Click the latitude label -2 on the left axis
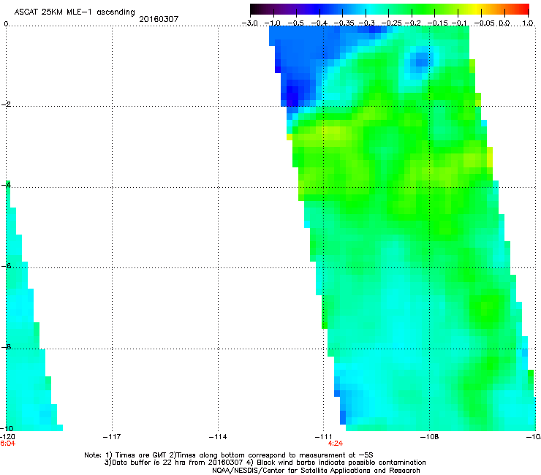 tap(6, 104)
